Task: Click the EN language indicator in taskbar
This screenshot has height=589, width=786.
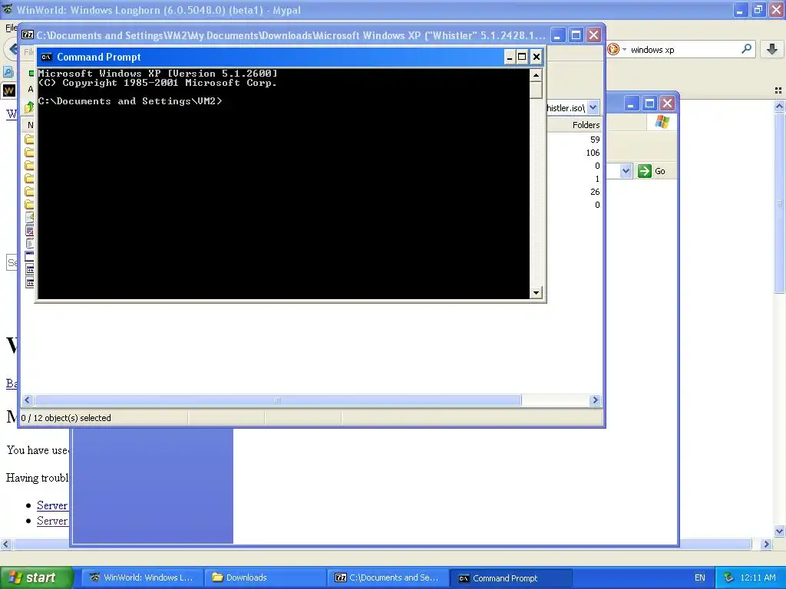Action: (x=700, y=577)
